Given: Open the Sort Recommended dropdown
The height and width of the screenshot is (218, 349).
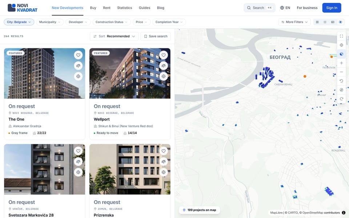Looking at the screenshot, I should [114, 36].
